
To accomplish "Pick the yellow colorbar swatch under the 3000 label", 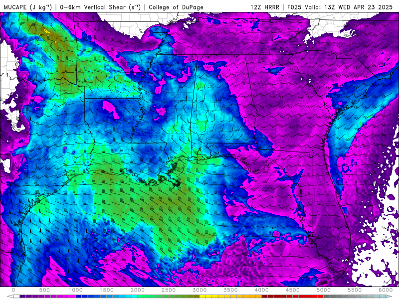I will [x=203, y=296].
